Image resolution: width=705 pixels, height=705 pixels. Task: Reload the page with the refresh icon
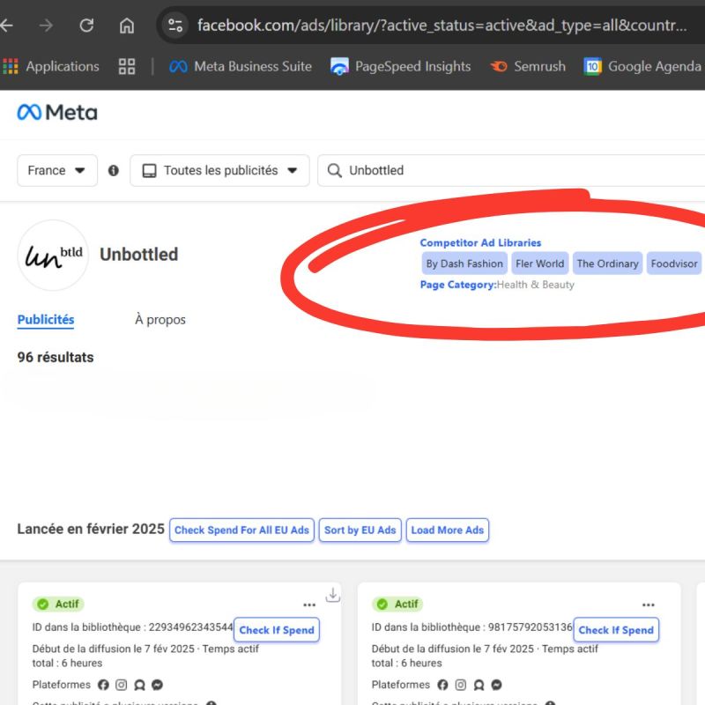(x=86, y=26)
